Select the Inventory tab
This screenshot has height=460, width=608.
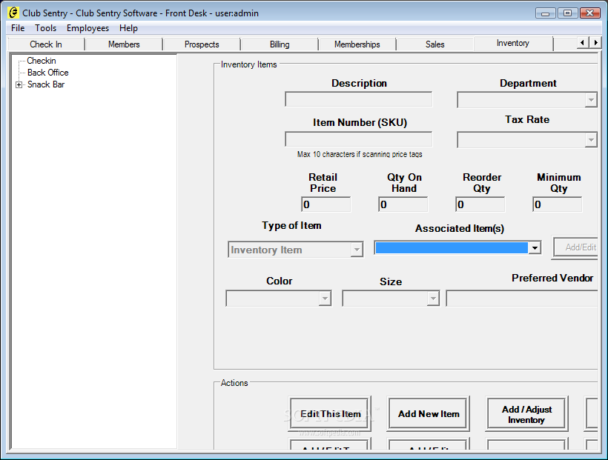click(x=513, y=43)
